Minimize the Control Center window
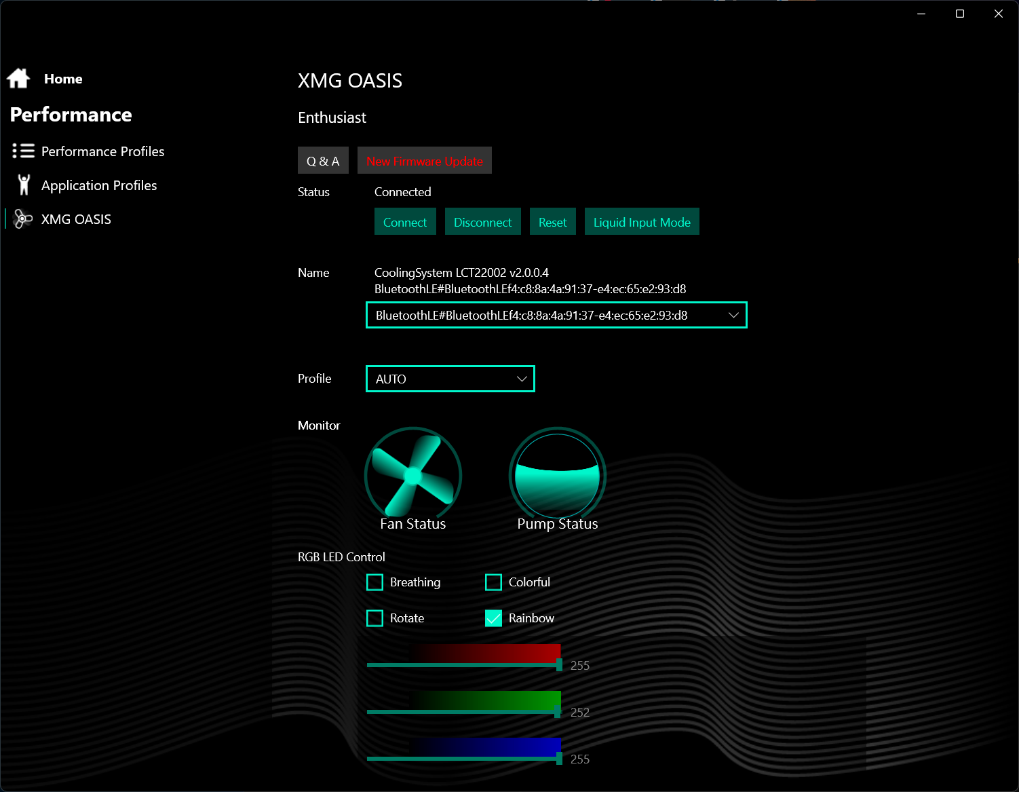 (921, 14)
